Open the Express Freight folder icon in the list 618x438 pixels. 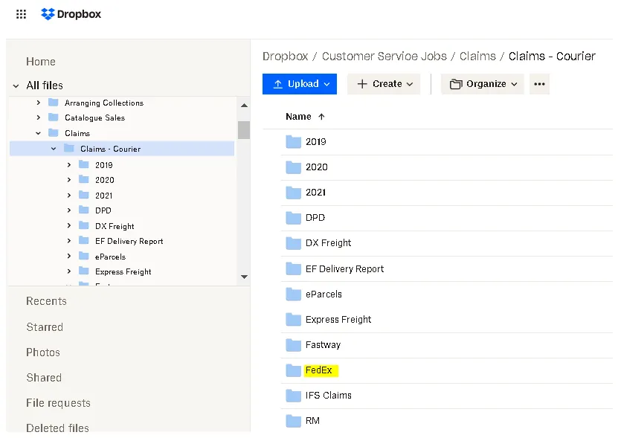coord(293,319)
